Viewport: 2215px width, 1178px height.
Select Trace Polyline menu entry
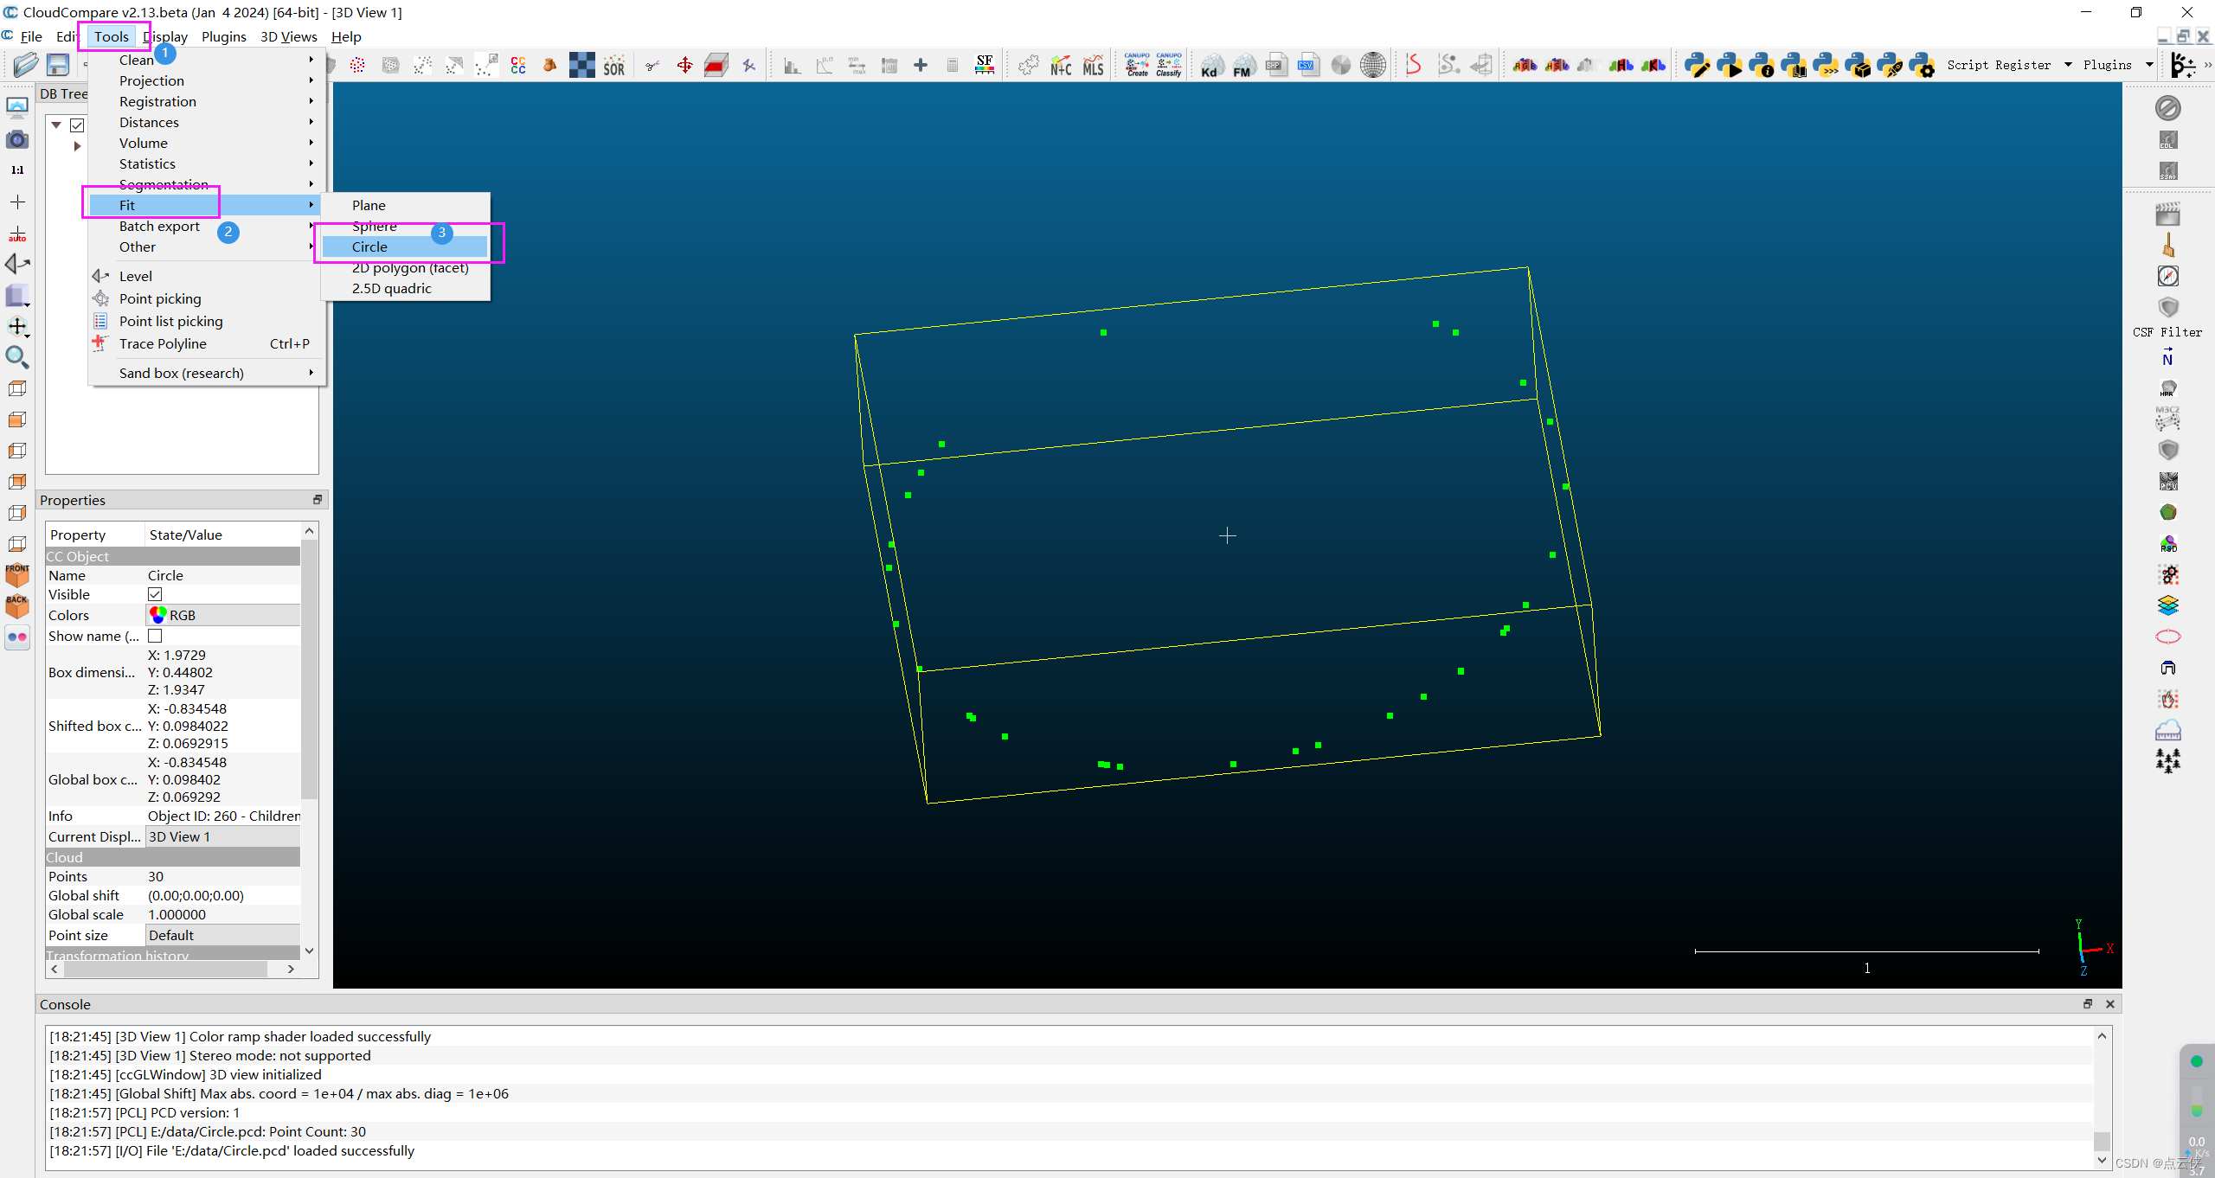coord(206,343)
